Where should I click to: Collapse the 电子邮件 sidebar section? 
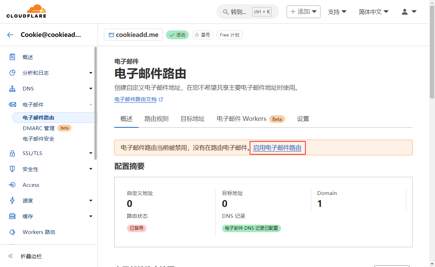point(91,104)
